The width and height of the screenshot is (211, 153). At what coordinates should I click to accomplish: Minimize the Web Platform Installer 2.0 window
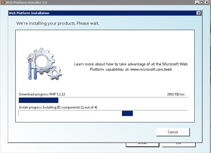coord(197,2)
